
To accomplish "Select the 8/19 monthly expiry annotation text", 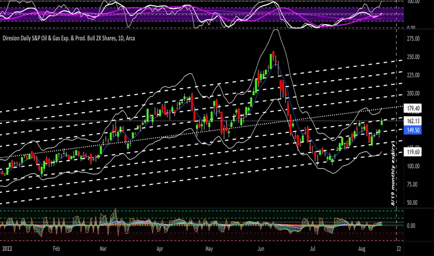I will coord(393,174).
